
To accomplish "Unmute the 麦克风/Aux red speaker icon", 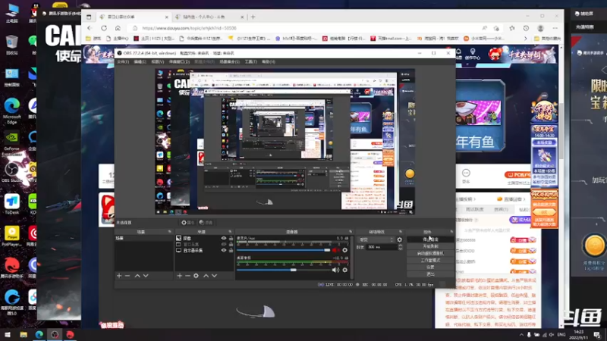I will pos(335,250).
